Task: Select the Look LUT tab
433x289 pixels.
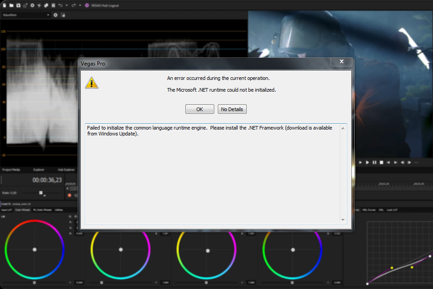Action: coord(392,210)
